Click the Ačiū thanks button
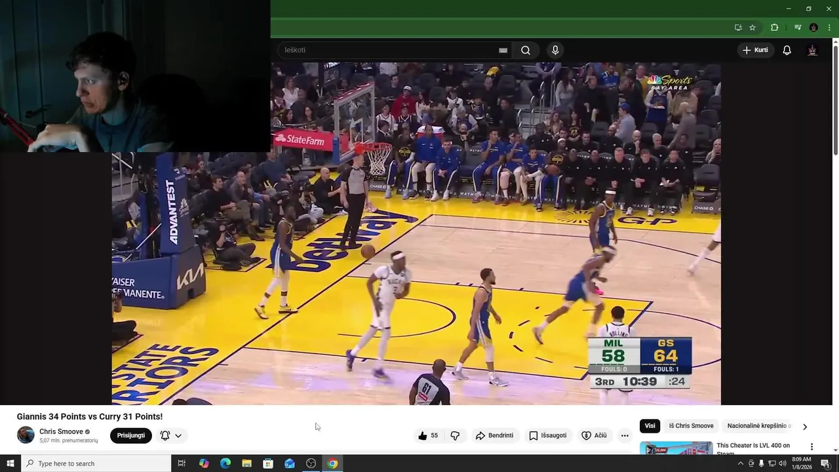839x472 pixels. [595, 435]
